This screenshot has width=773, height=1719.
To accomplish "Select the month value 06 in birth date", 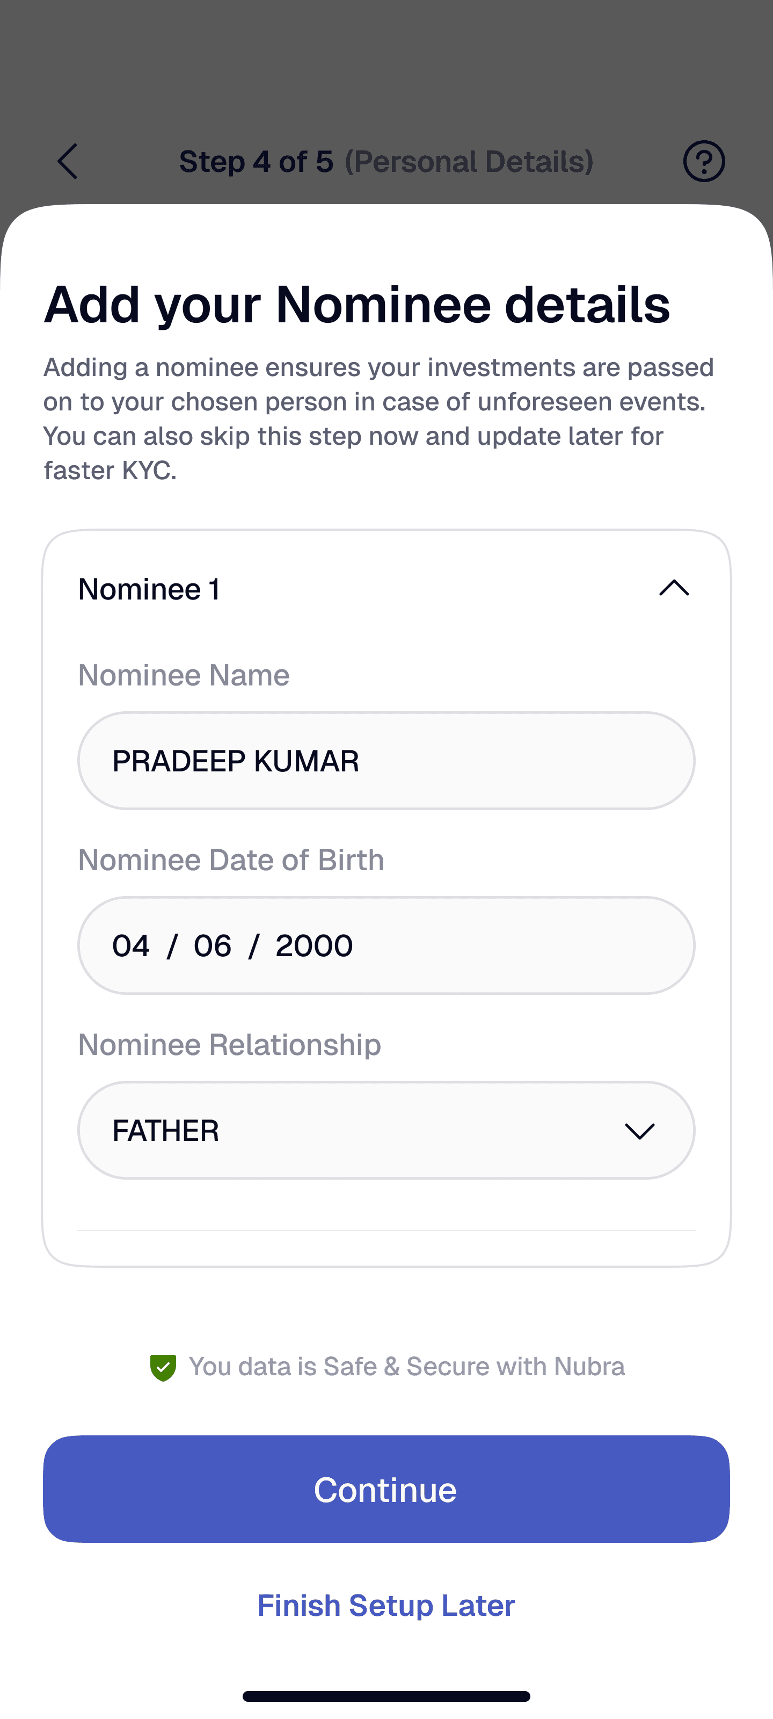I will (x=213, y=945).
